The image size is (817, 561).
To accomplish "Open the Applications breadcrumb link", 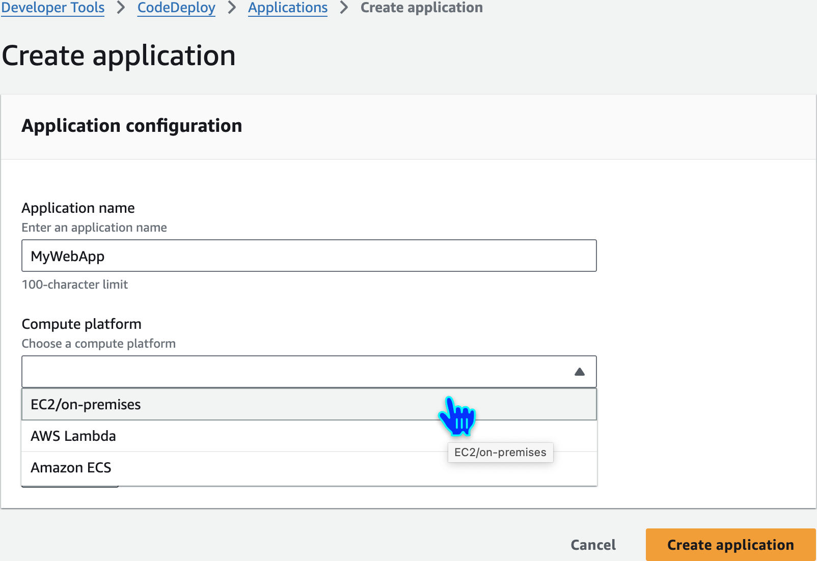I will point(288,8).
